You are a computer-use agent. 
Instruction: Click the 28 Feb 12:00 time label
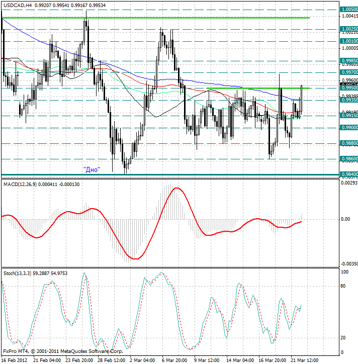click(112, 360)
